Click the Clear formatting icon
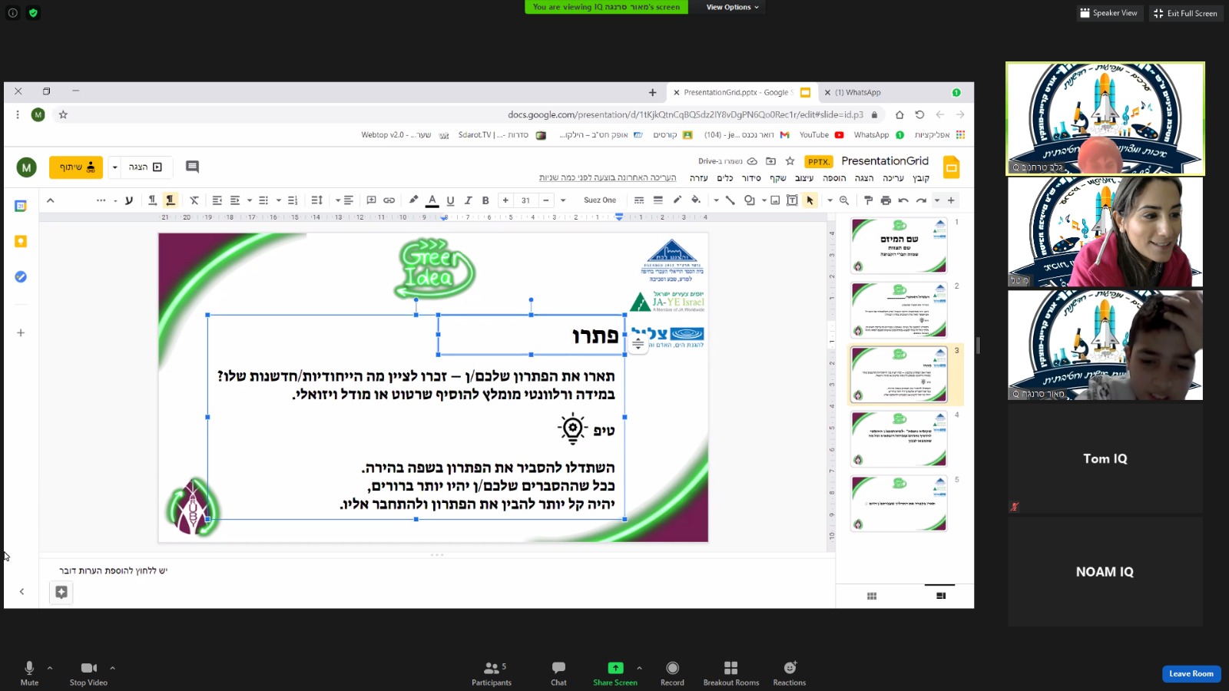 click(194, 200)
